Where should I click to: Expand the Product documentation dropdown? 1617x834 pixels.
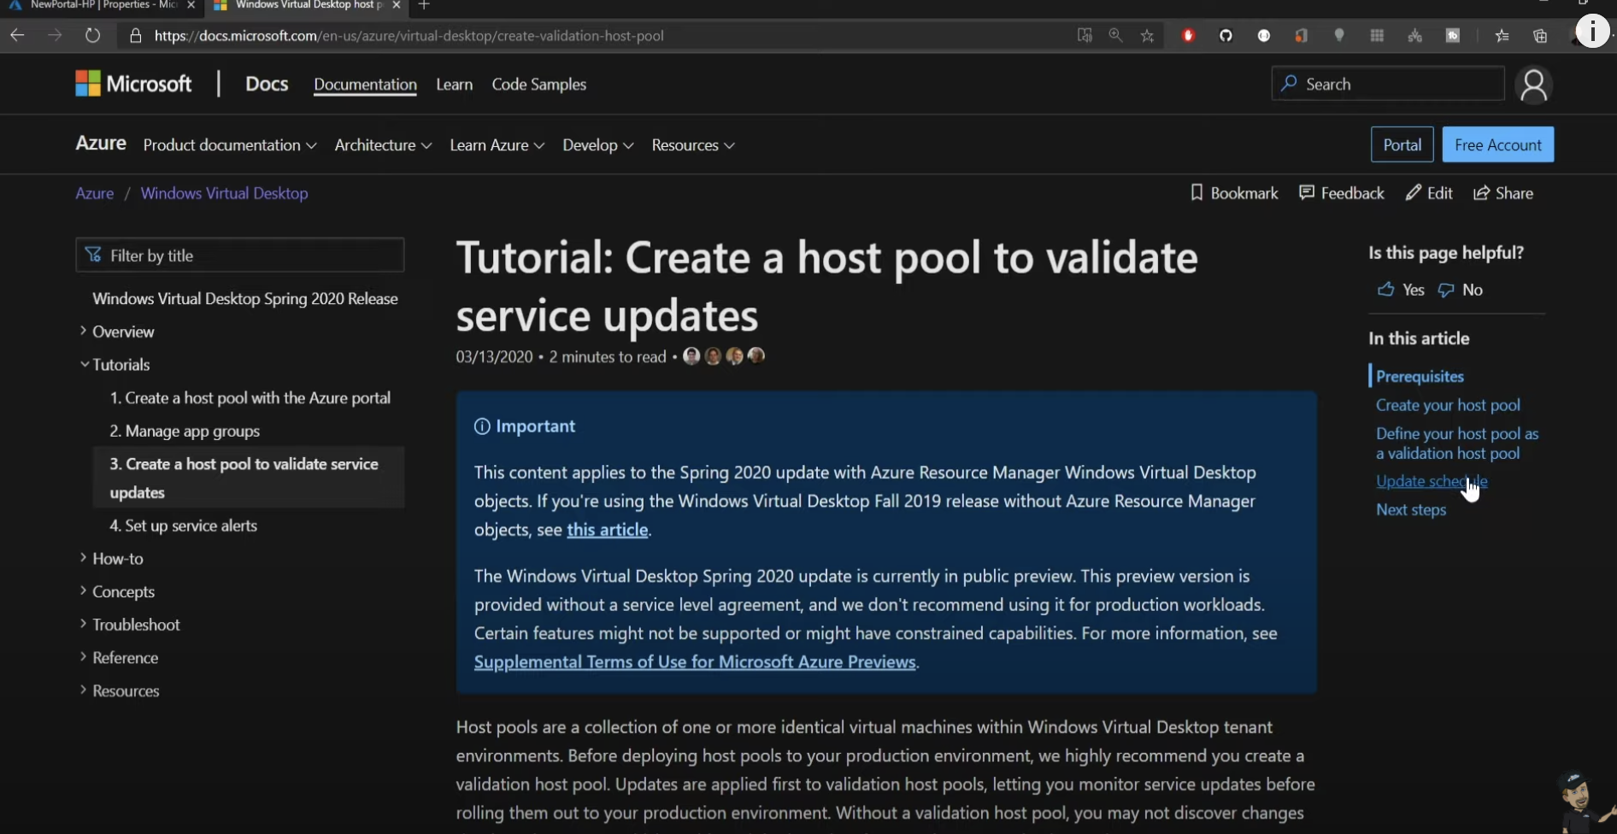click(x=229, y=145)
